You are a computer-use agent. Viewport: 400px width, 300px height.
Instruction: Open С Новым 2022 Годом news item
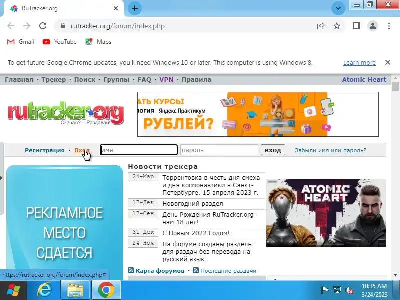tap(196, 233)
